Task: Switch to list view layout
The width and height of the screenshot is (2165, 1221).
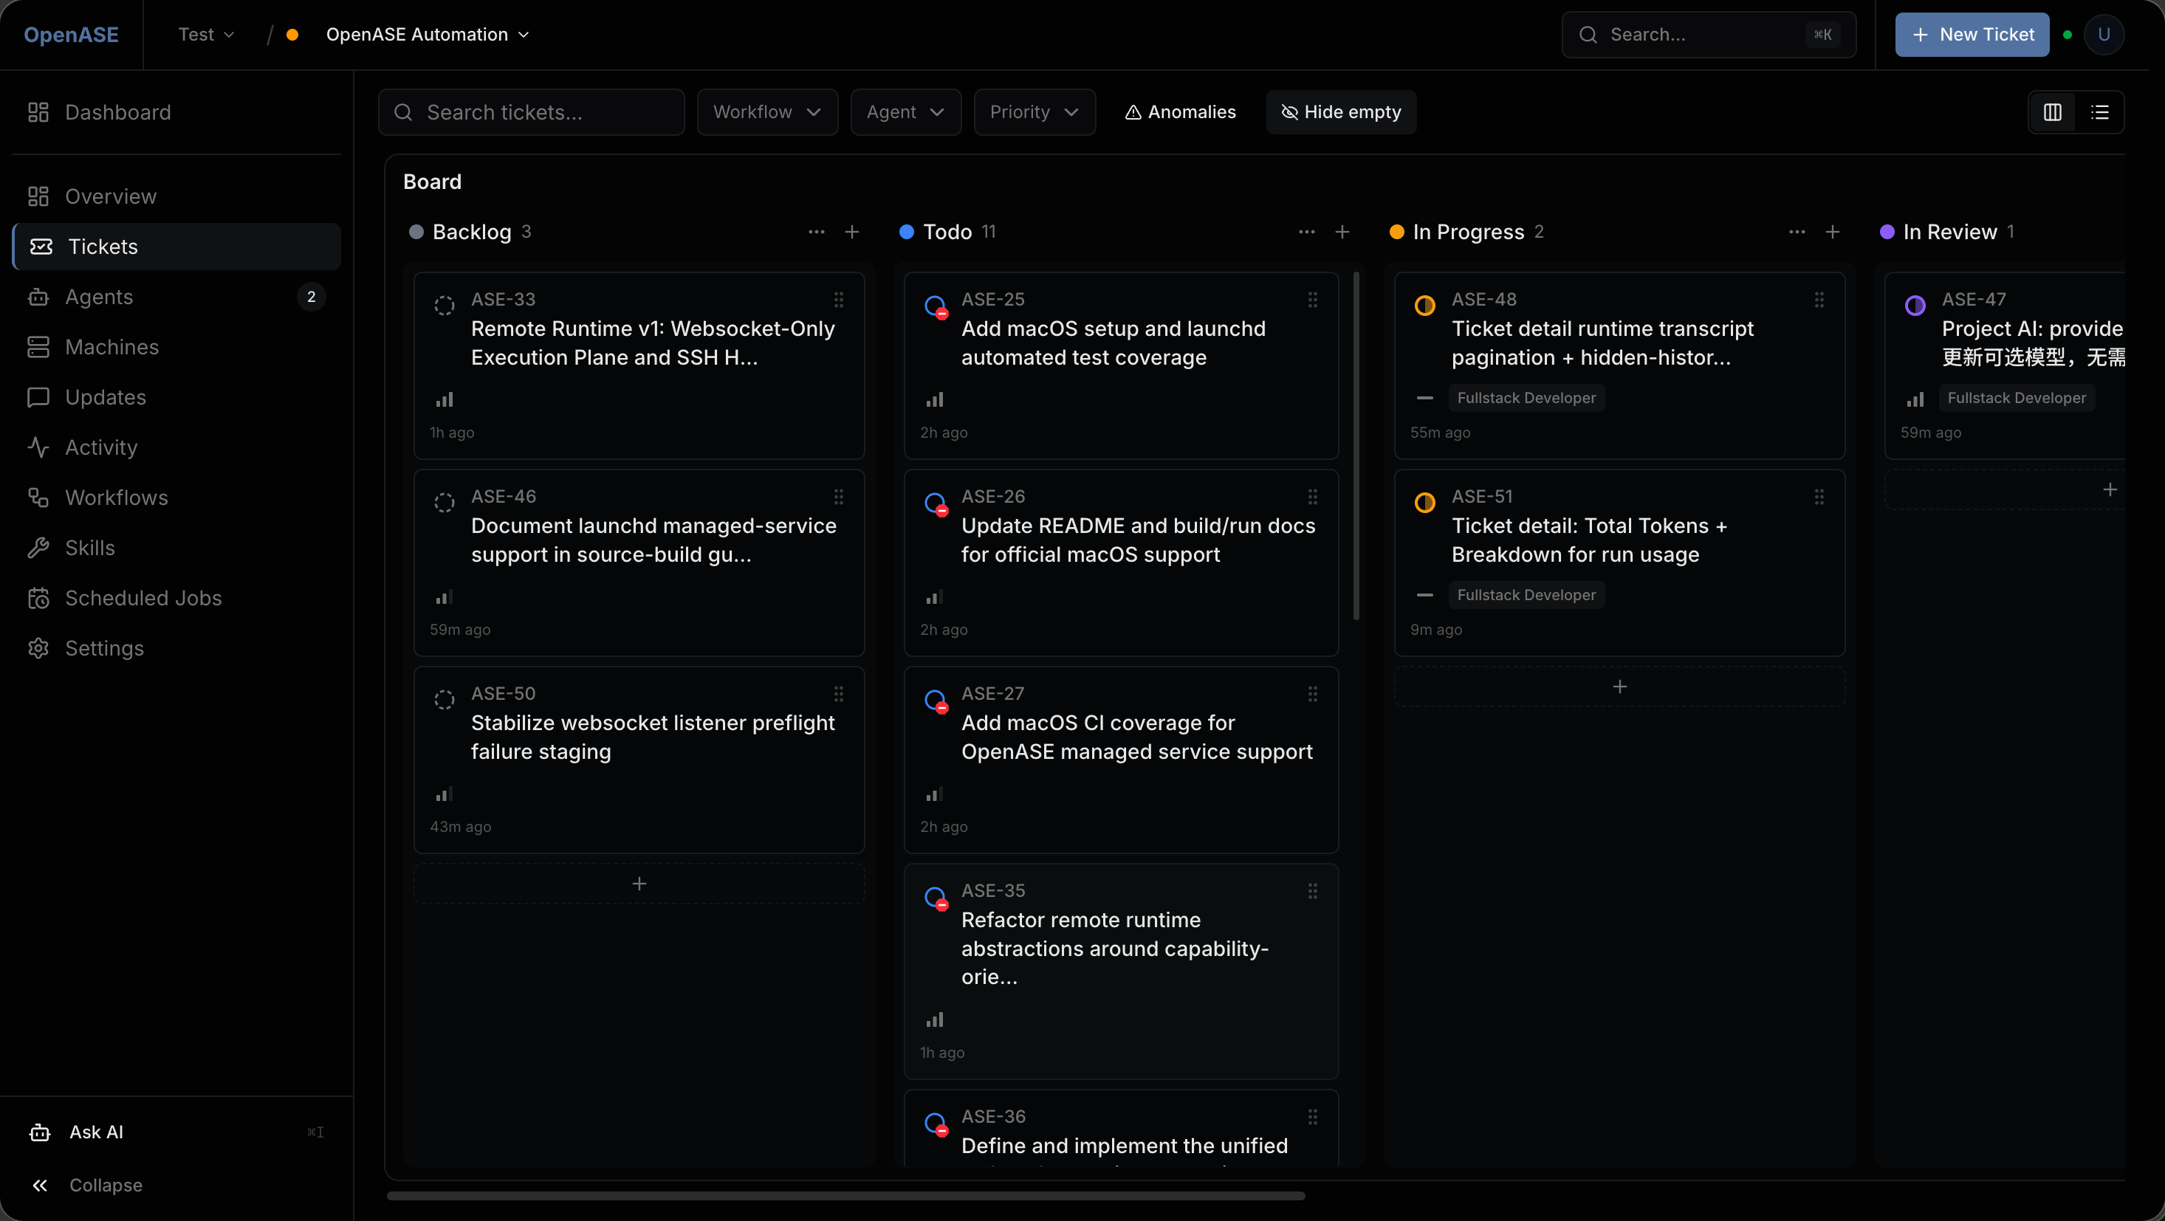Action: tap(2099, 111)
